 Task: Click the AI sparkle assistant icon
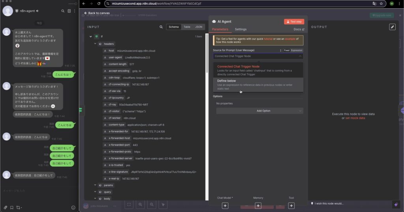point(396,205)
